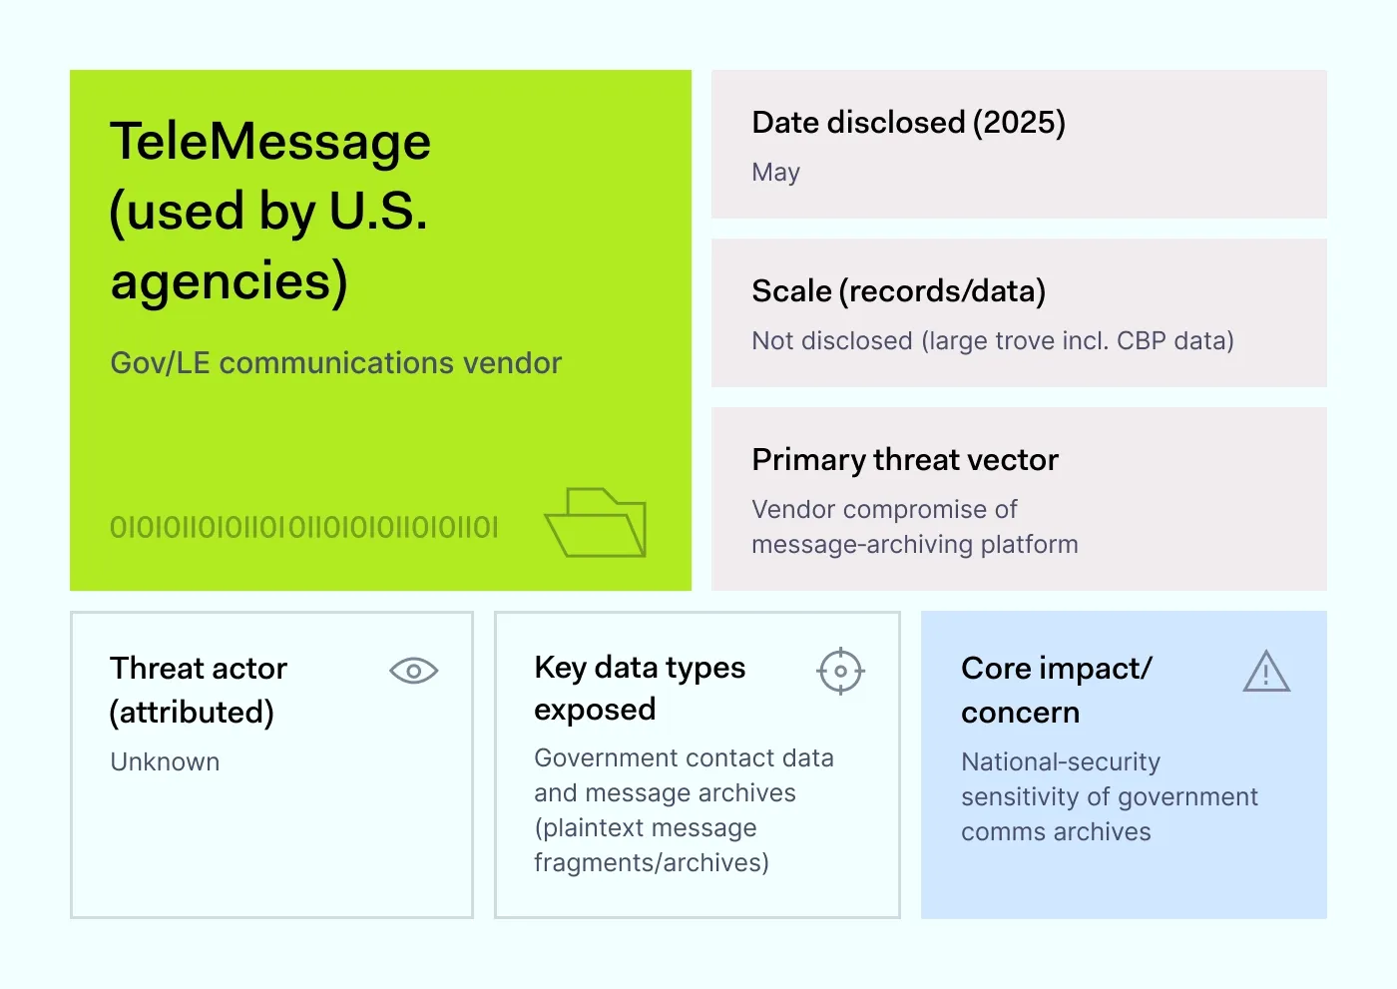
Task: Select the Scale (records/data) heading
Action: point(898,291)
